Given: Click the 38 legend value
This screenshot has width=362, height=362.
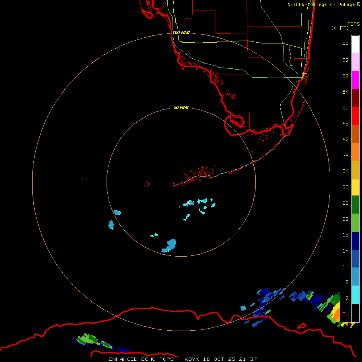Looking at the screenshot, I should (346, 155).
